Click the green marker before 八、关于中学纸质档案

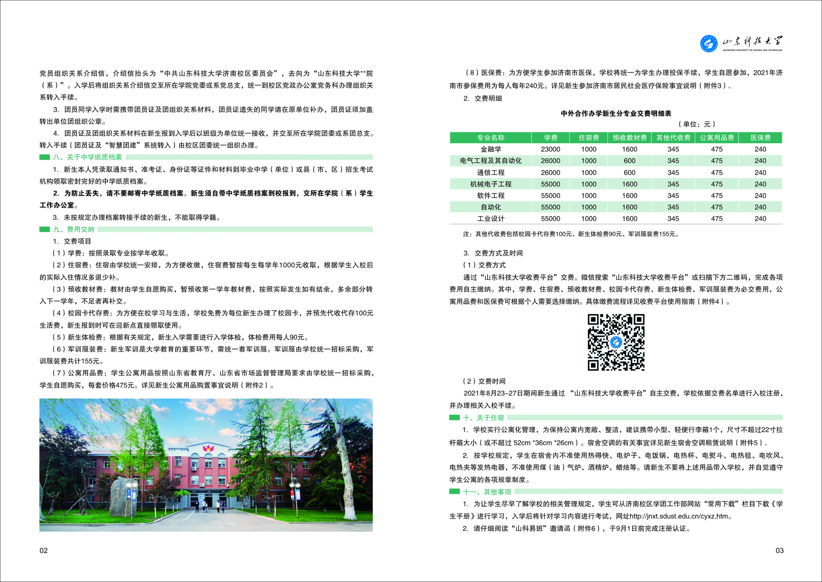point(44,157)
